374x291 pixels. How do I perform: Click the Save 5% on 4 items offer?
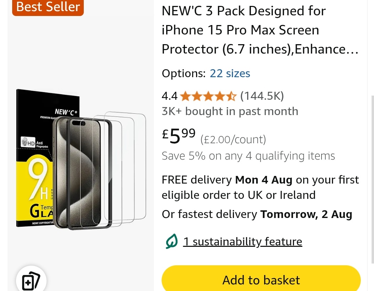pyautogui.click(x=248, y=156)
